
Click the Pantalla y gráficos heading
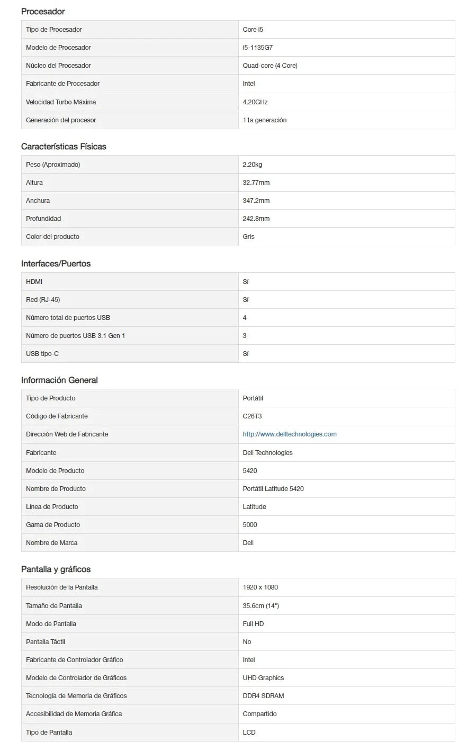pyautogui.click(x=56, y=569)
